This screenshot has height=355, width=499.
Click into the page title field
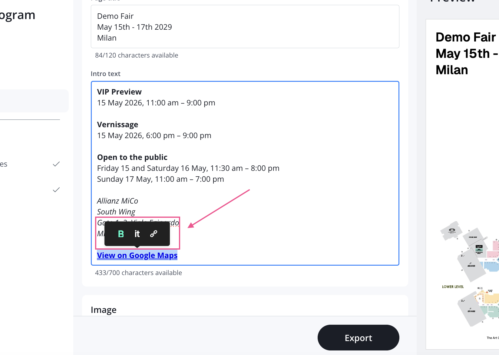tap(245, 27)
